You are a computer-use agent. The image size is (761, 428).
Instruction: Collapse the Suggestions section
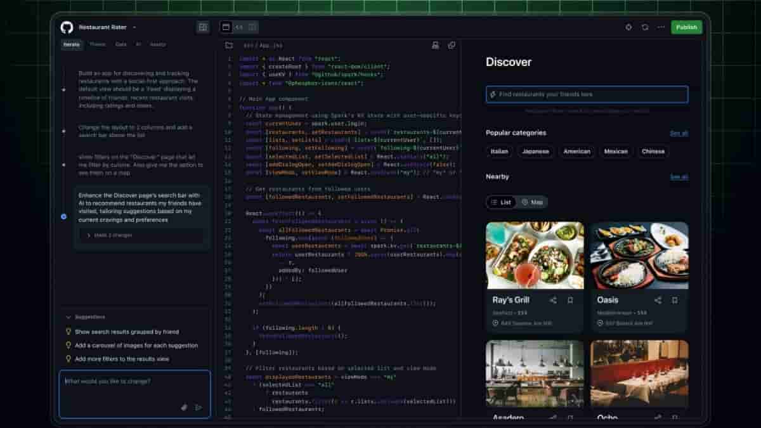pyautogui.click(x=68, y=317)
